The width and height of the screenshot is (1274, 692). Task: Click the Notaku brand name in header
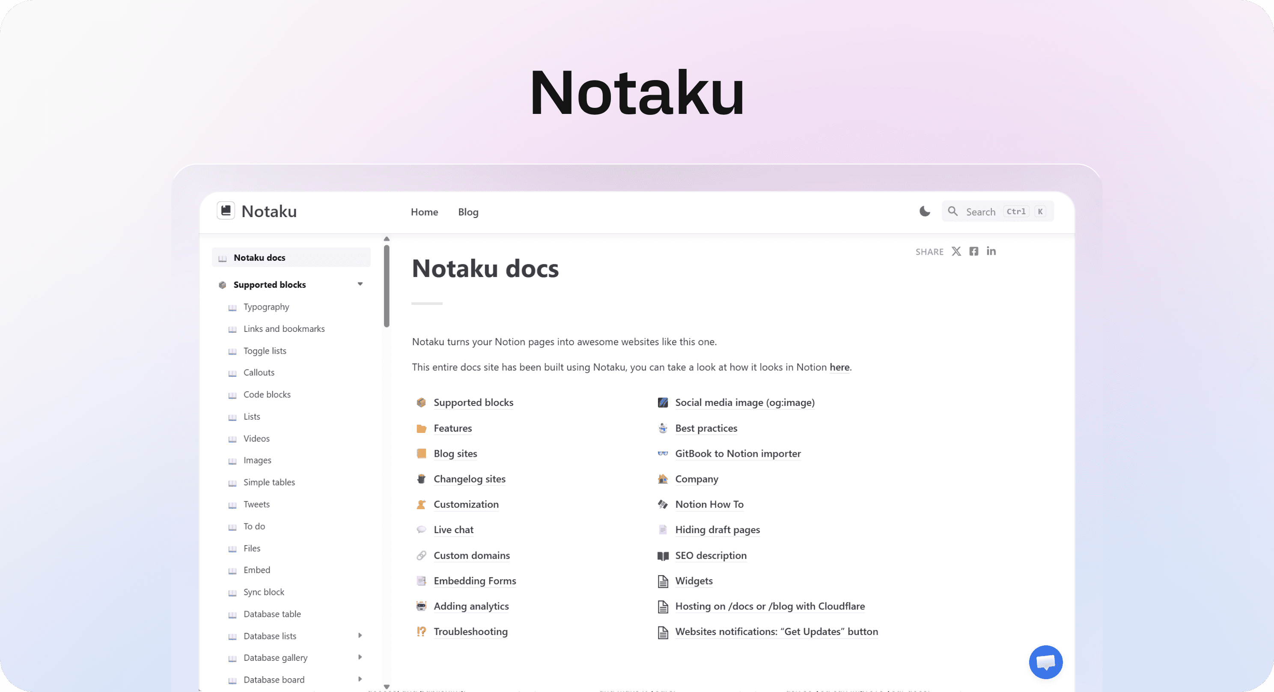[269, 211]
